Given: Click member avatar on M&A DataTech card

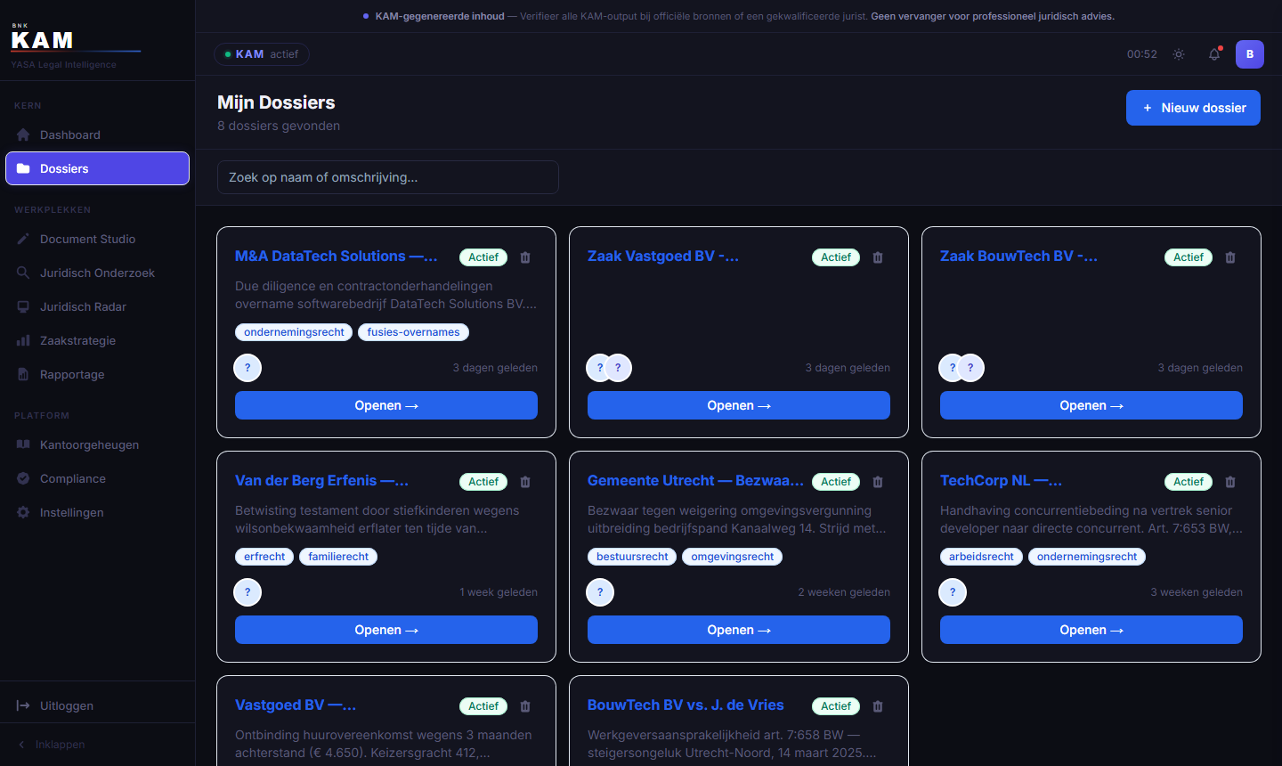Looking at the screenshot, I should (x=247, y=368).
